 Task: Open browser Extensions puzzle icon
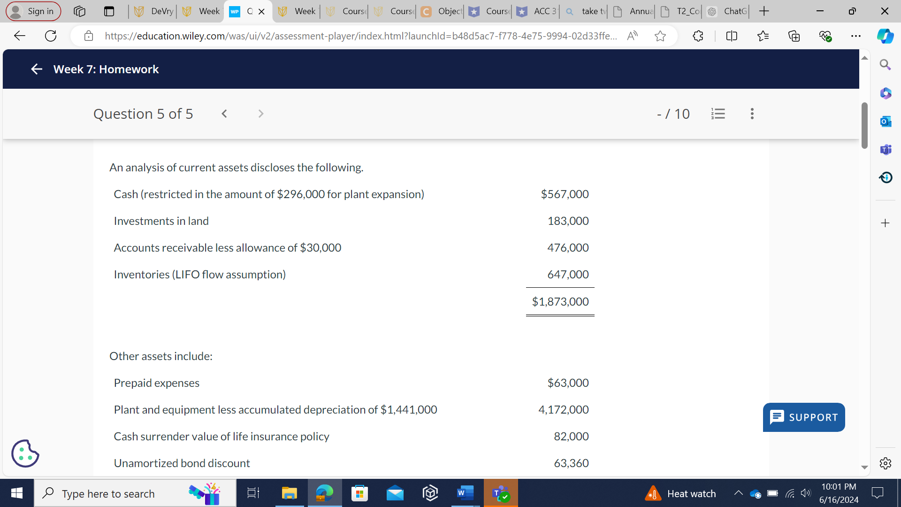[698, 36]
